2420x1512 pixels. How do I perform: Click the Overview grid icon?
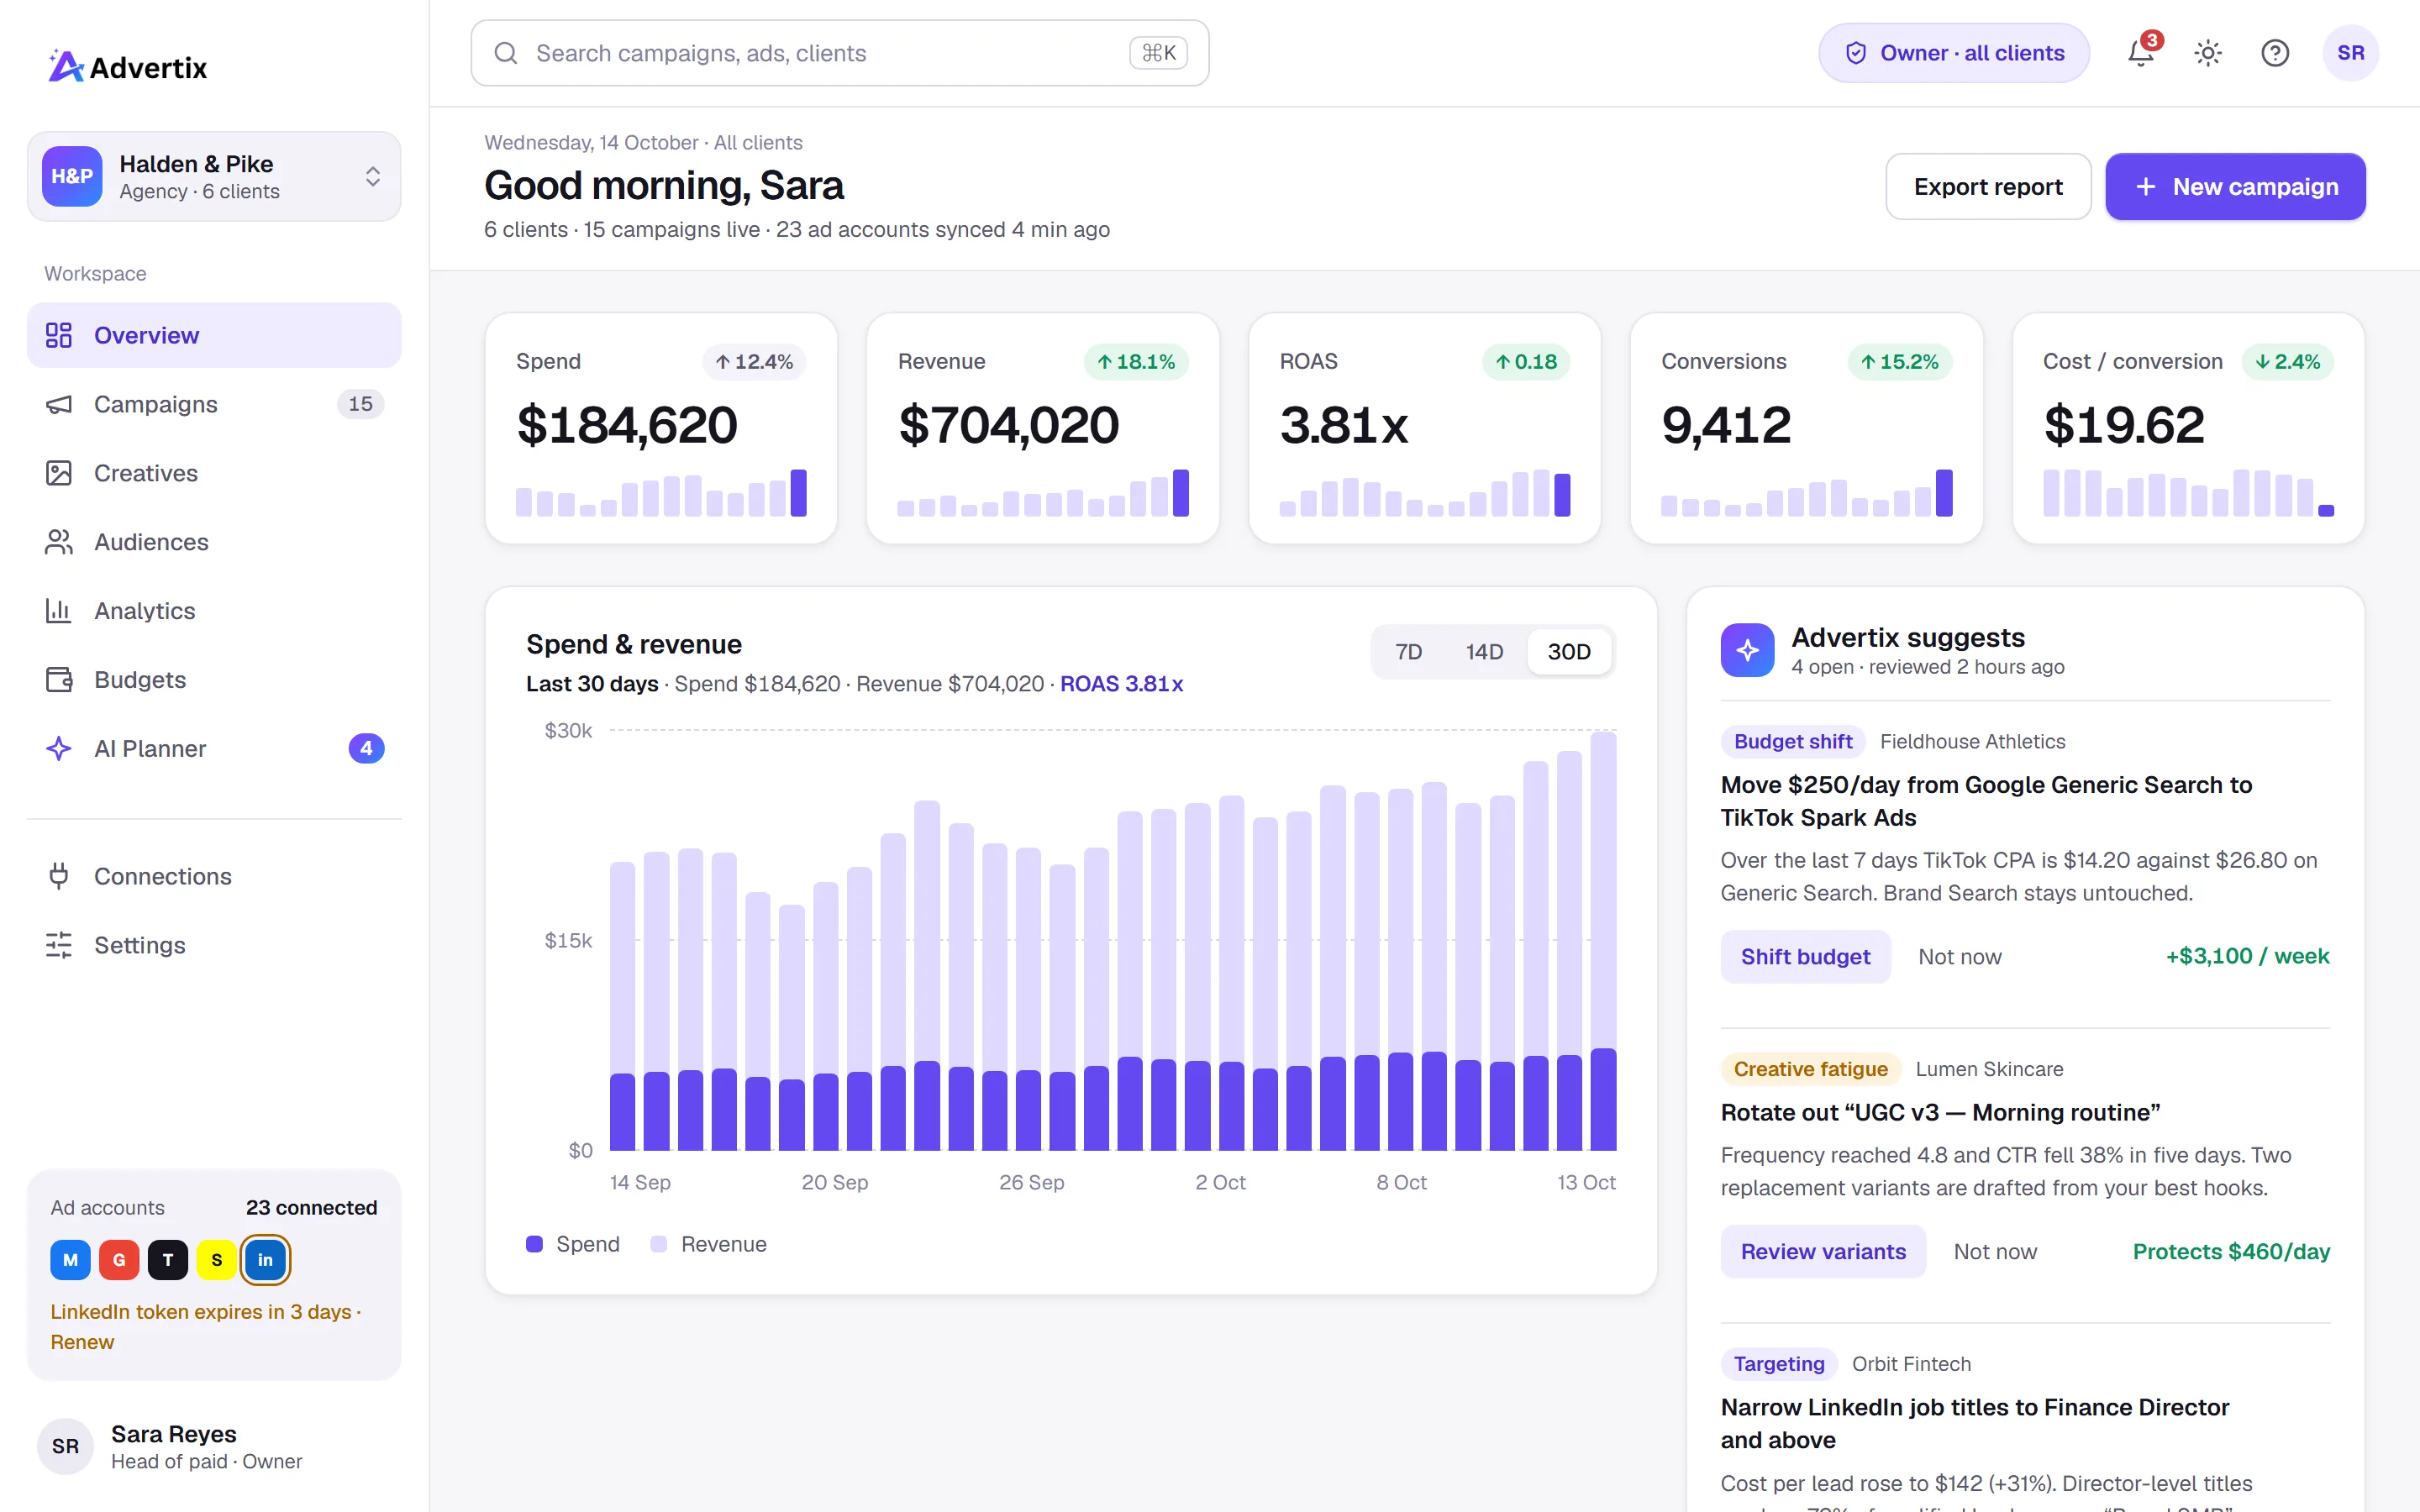click(59, 335)
